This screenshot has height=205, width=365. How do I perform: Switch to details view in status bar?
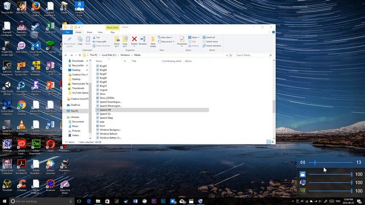click(269, 142)
